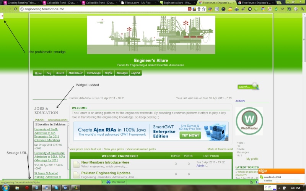
Task: Click the View your posts link
Action: click(x=114, y=149)
